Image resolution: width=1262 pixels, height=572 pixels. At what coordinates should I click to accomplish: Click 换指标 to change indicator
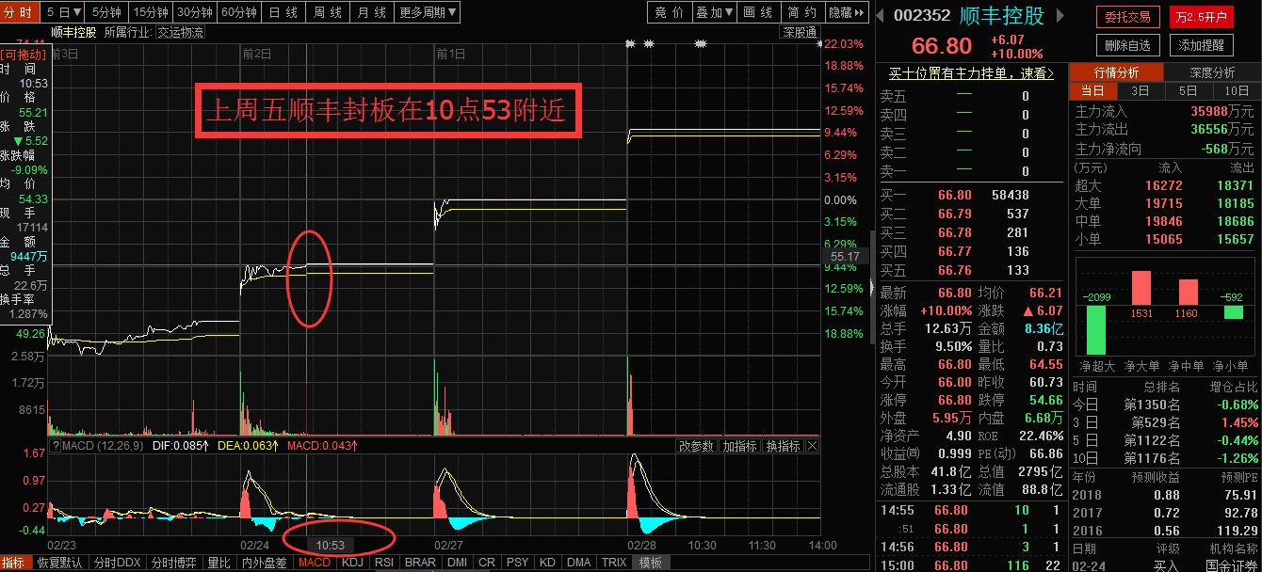click(784, 445)
